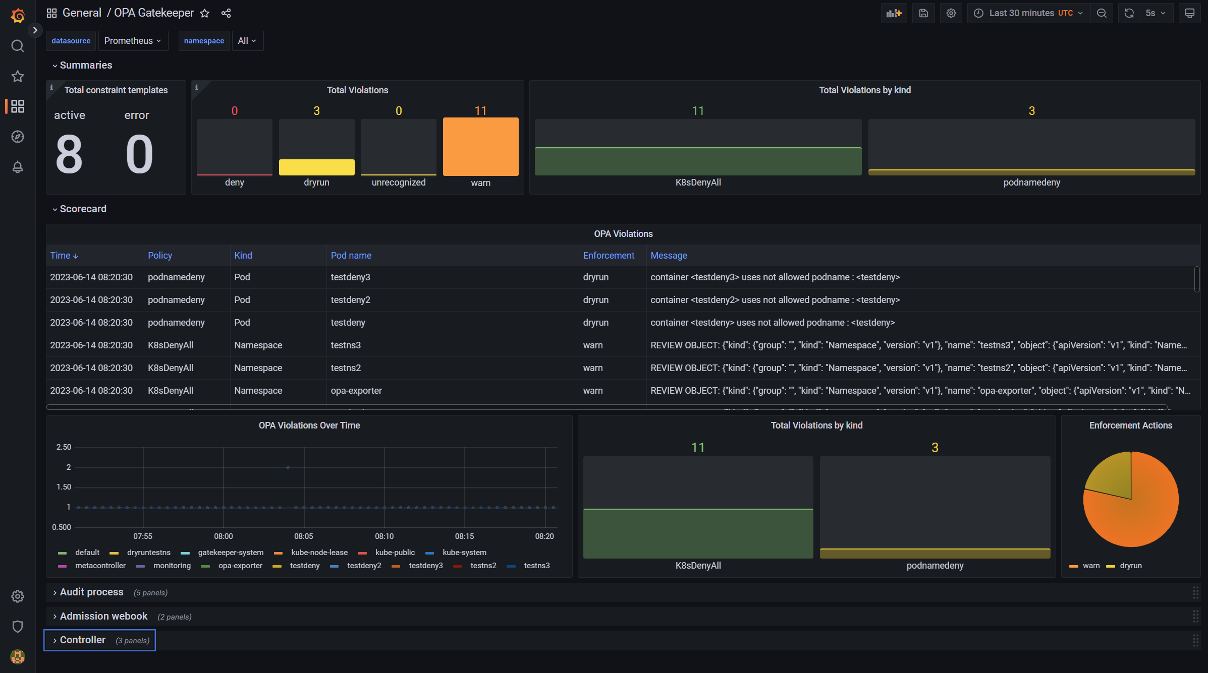Toggle the kube-system series in legend
The height and width of the screenshot is (673, 1208).
point(464,553)
